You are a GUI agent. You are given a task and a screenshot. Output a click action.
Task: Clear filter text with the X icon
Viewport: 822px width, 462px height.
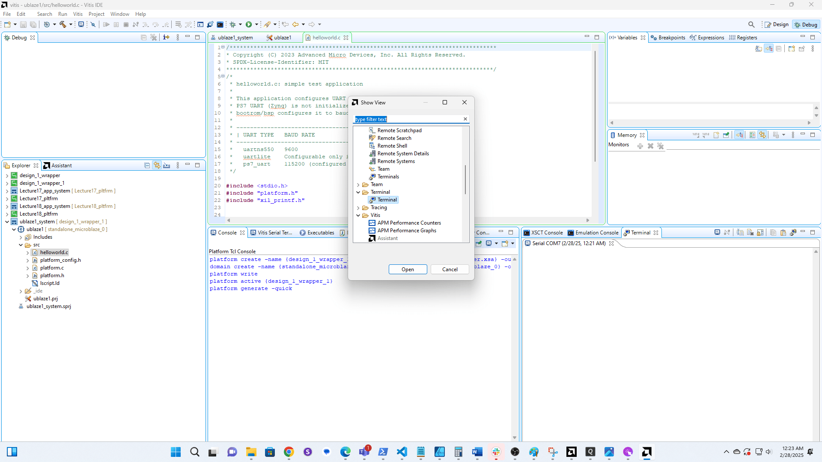(x=465, y=119)
